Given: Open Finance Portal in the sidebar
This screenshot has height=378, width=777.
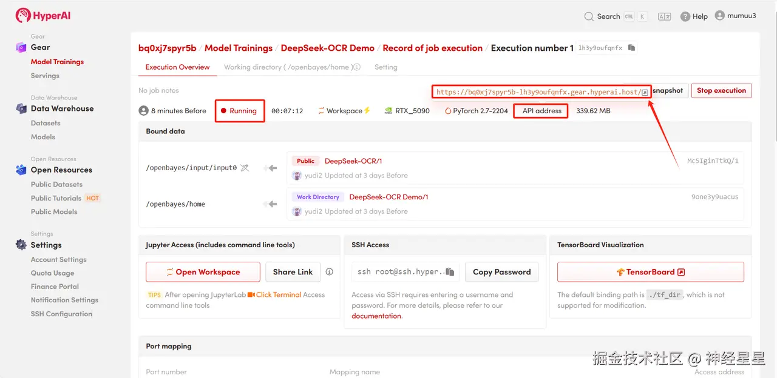Looking at the screenshot, I should click(x=55, y=287).
